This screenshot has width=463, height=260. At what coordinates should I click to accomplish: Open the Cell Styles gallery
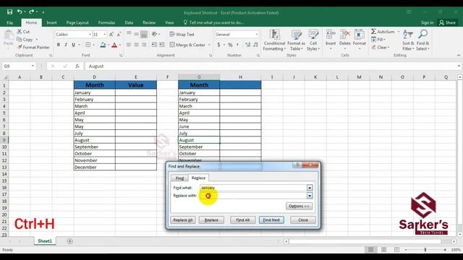(x=313, y=40)
